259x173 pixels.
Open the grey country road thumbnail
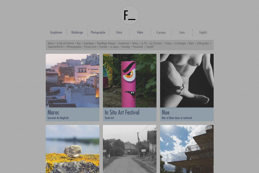130,149
